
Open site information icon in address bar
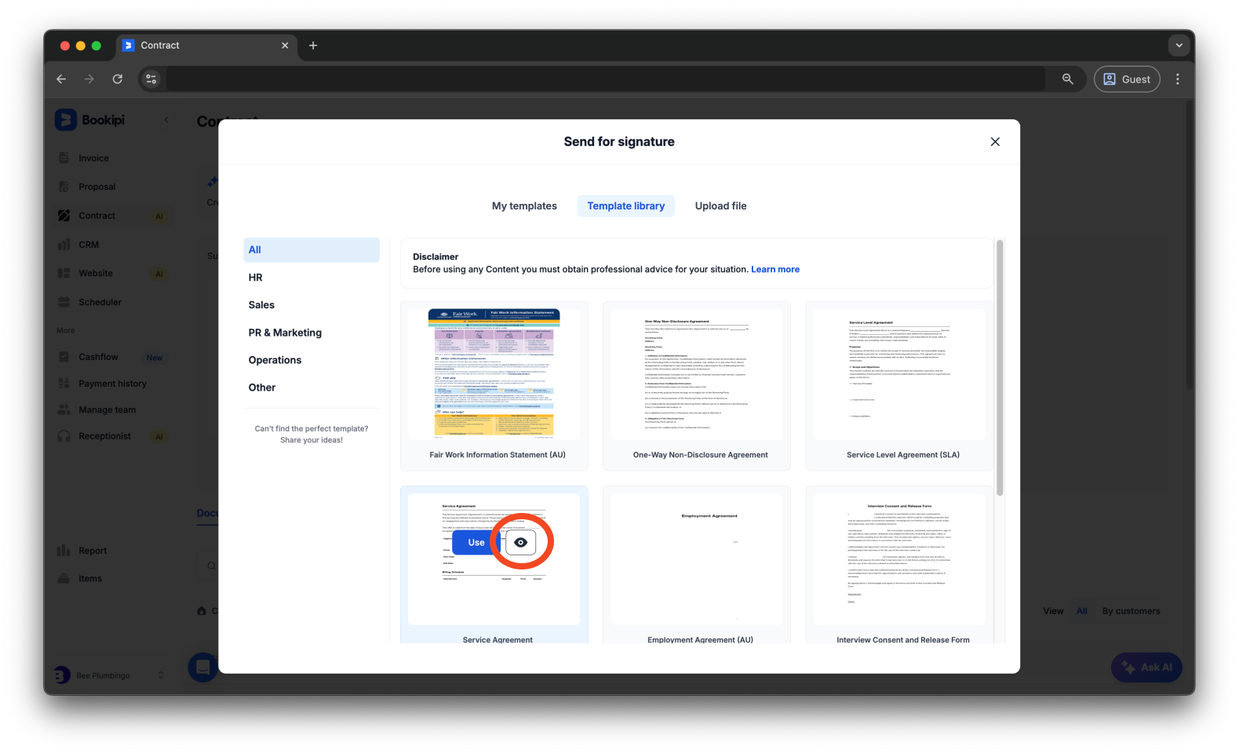[x=151, y=79]
